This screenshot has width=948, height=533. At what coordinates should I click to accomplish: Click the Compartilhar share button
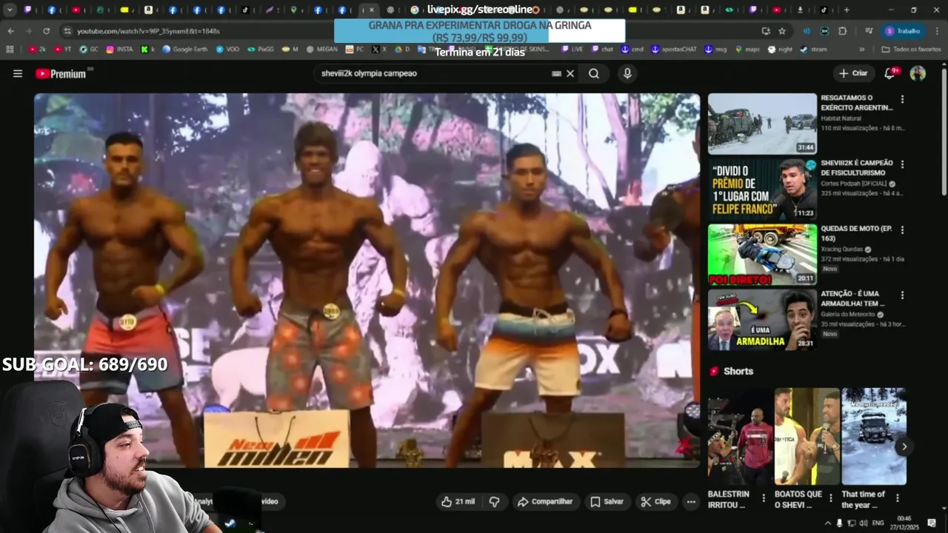click(x=545, y=501)
